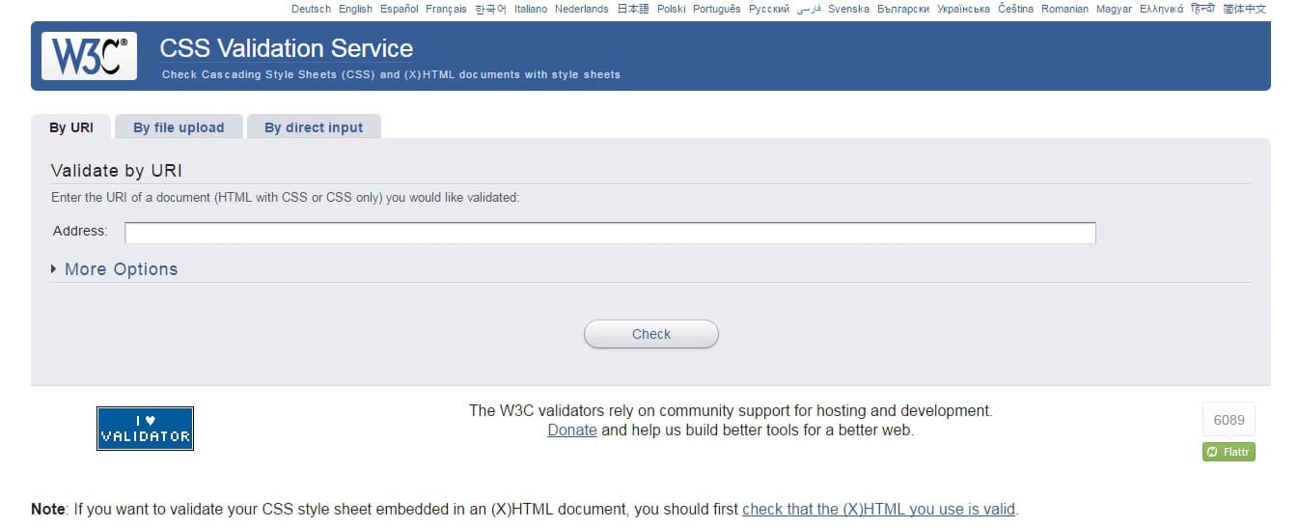Image resolution: width=1298 pixels, height=528 pixels.
Task: Click the Check button
Action: [651, 334]
